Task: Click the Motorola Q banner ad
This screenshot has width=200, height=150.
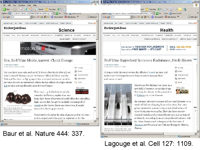Action: pyautogui.click(x=58, y=48)
